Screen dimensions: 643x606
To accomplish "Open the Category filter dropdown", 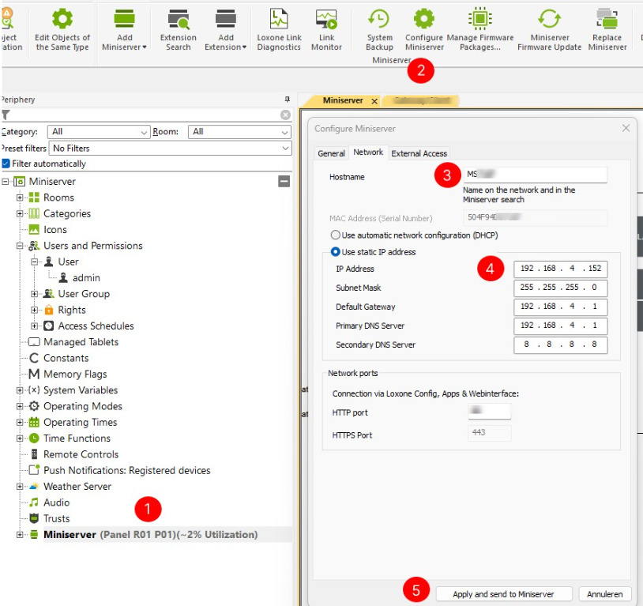I will pos(98,132).
